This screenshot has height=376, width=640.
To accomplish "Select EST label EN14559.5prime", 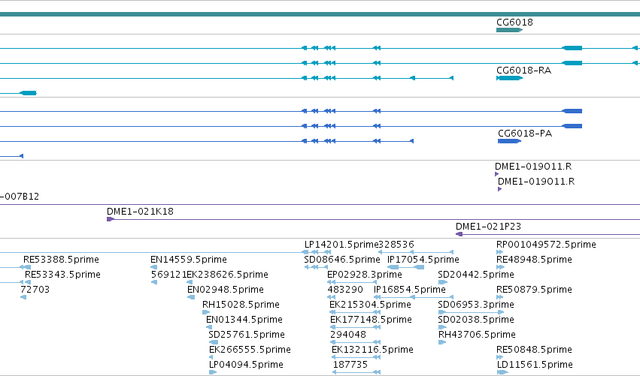I will coord(189,260).
